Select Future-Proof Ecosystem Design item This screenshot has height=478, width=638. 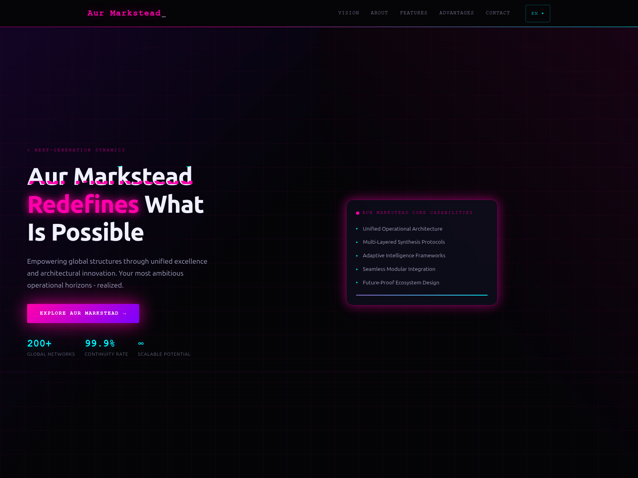pos(401,282)
